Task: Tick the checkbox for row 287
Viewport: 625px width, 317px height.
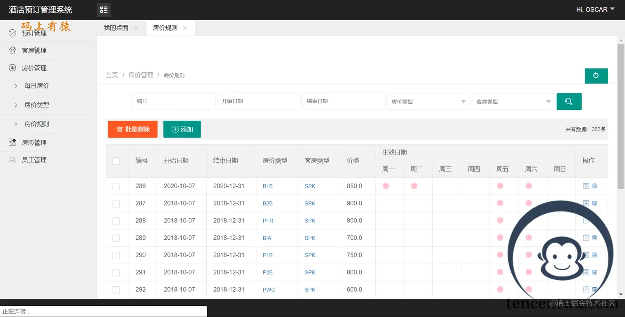Action: pyautogui.click(x=116, y=204)
